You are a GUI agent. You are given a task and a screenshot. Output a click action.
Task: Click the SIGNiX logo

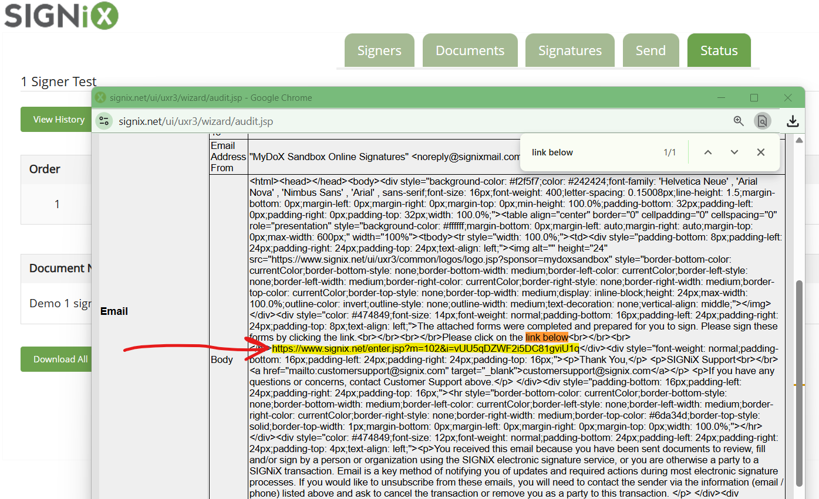pyautogui.click(x=61, y=15)
